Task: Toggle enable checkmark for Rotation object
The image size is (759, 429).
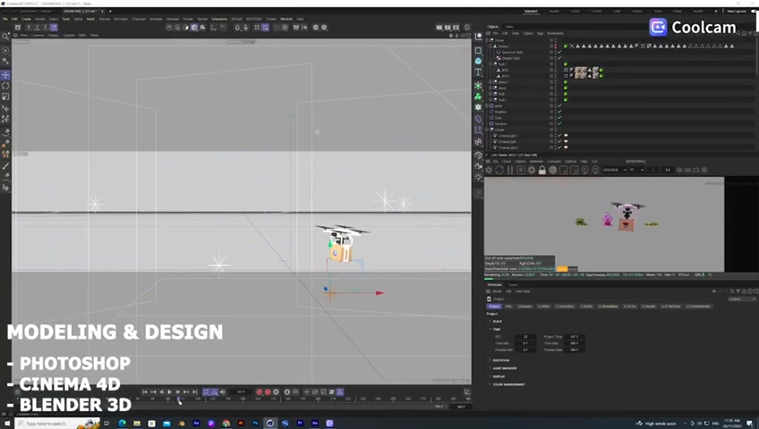Action: (x=559, y=112)
